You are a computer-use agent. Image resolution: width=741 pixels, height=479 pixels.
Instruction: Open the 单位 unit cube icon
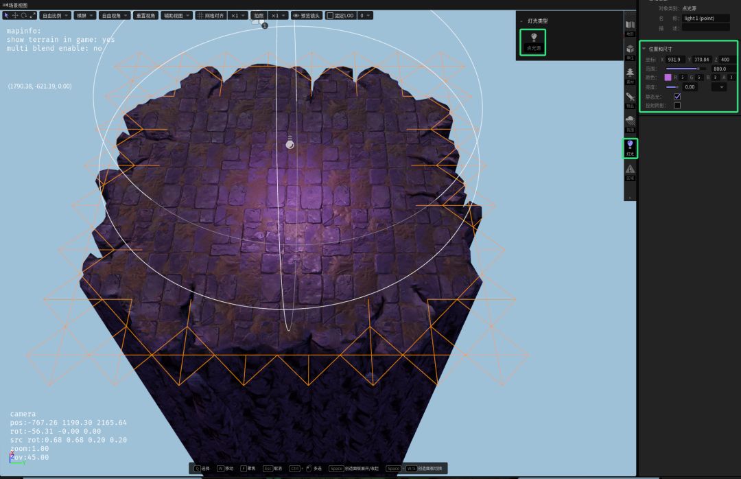(x=630, y=51)
